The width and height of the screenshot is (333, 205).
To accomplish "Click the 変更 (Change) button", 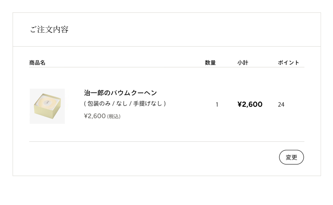I will pyautogui.click(x=291, y=157).
